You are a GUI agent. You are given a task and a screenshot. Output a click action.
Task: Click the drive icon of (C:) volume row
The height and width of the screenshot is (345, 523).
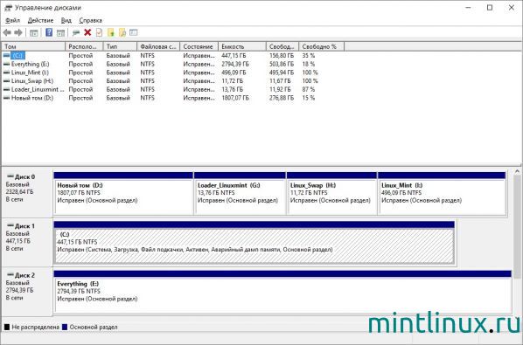tap(6, 55)
